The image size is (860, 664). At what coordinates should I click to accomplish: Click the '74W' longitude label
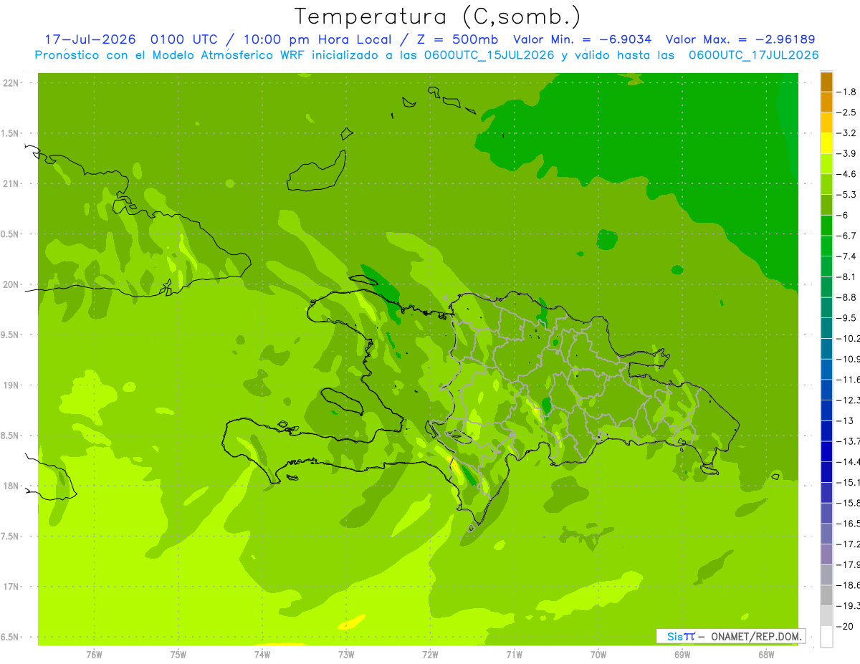[262, 654]
